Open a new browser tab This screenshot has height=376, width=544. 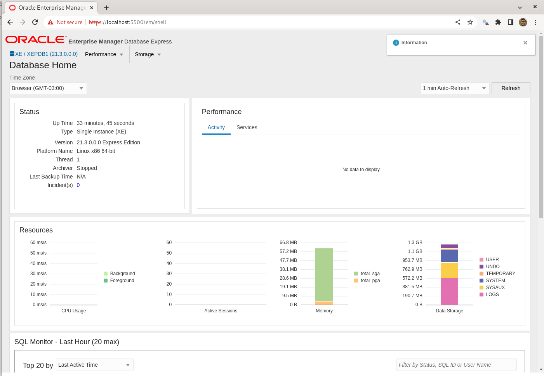(106, 8)
